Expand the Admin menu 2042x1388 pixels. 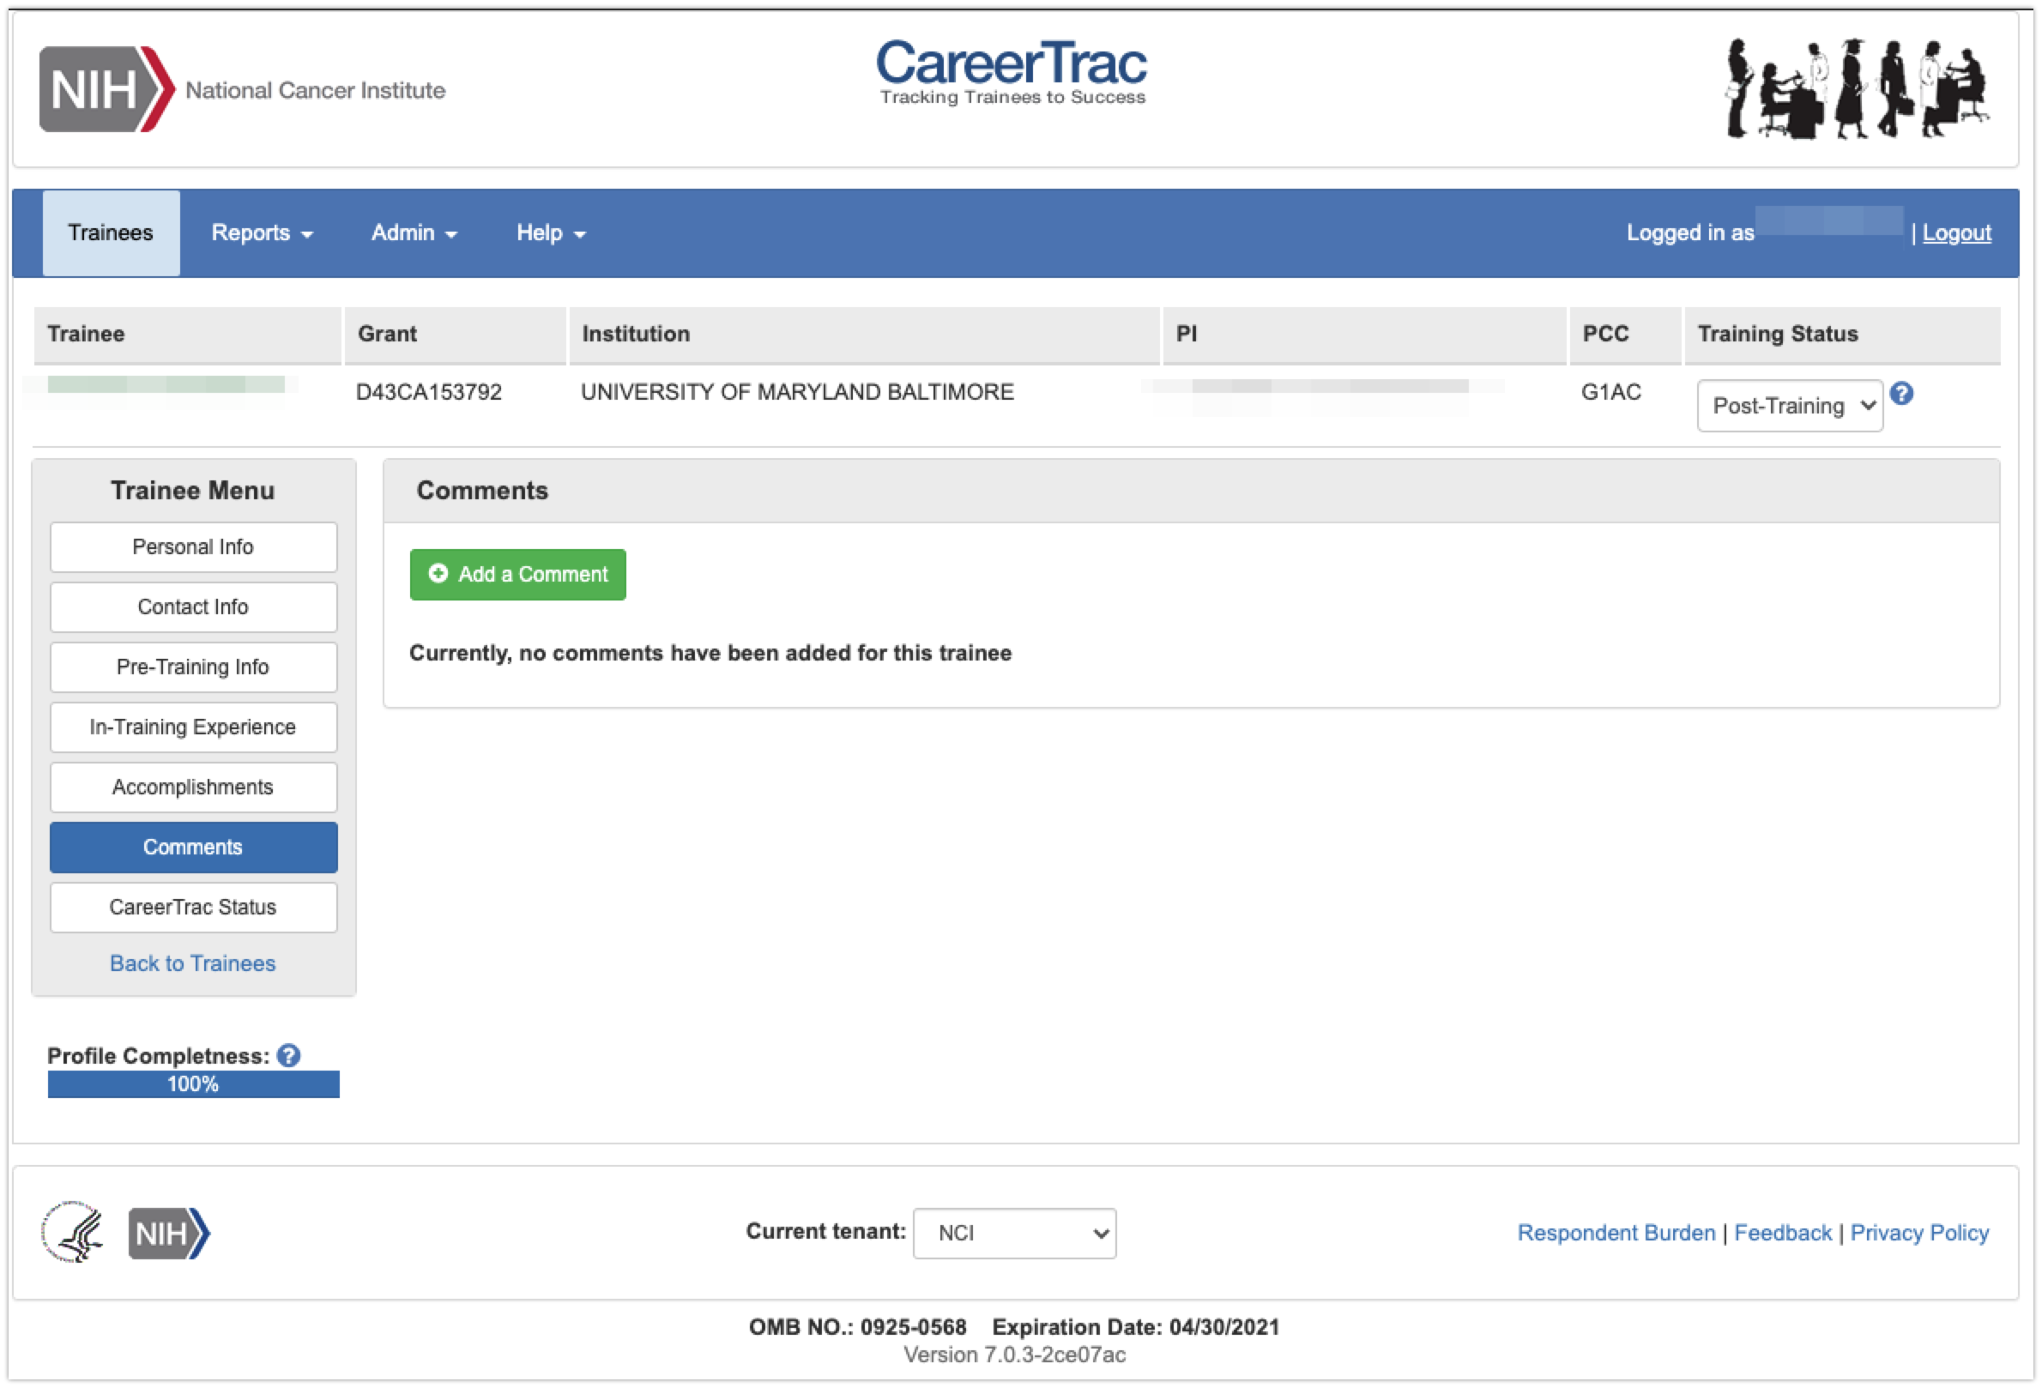click(414, 232)
